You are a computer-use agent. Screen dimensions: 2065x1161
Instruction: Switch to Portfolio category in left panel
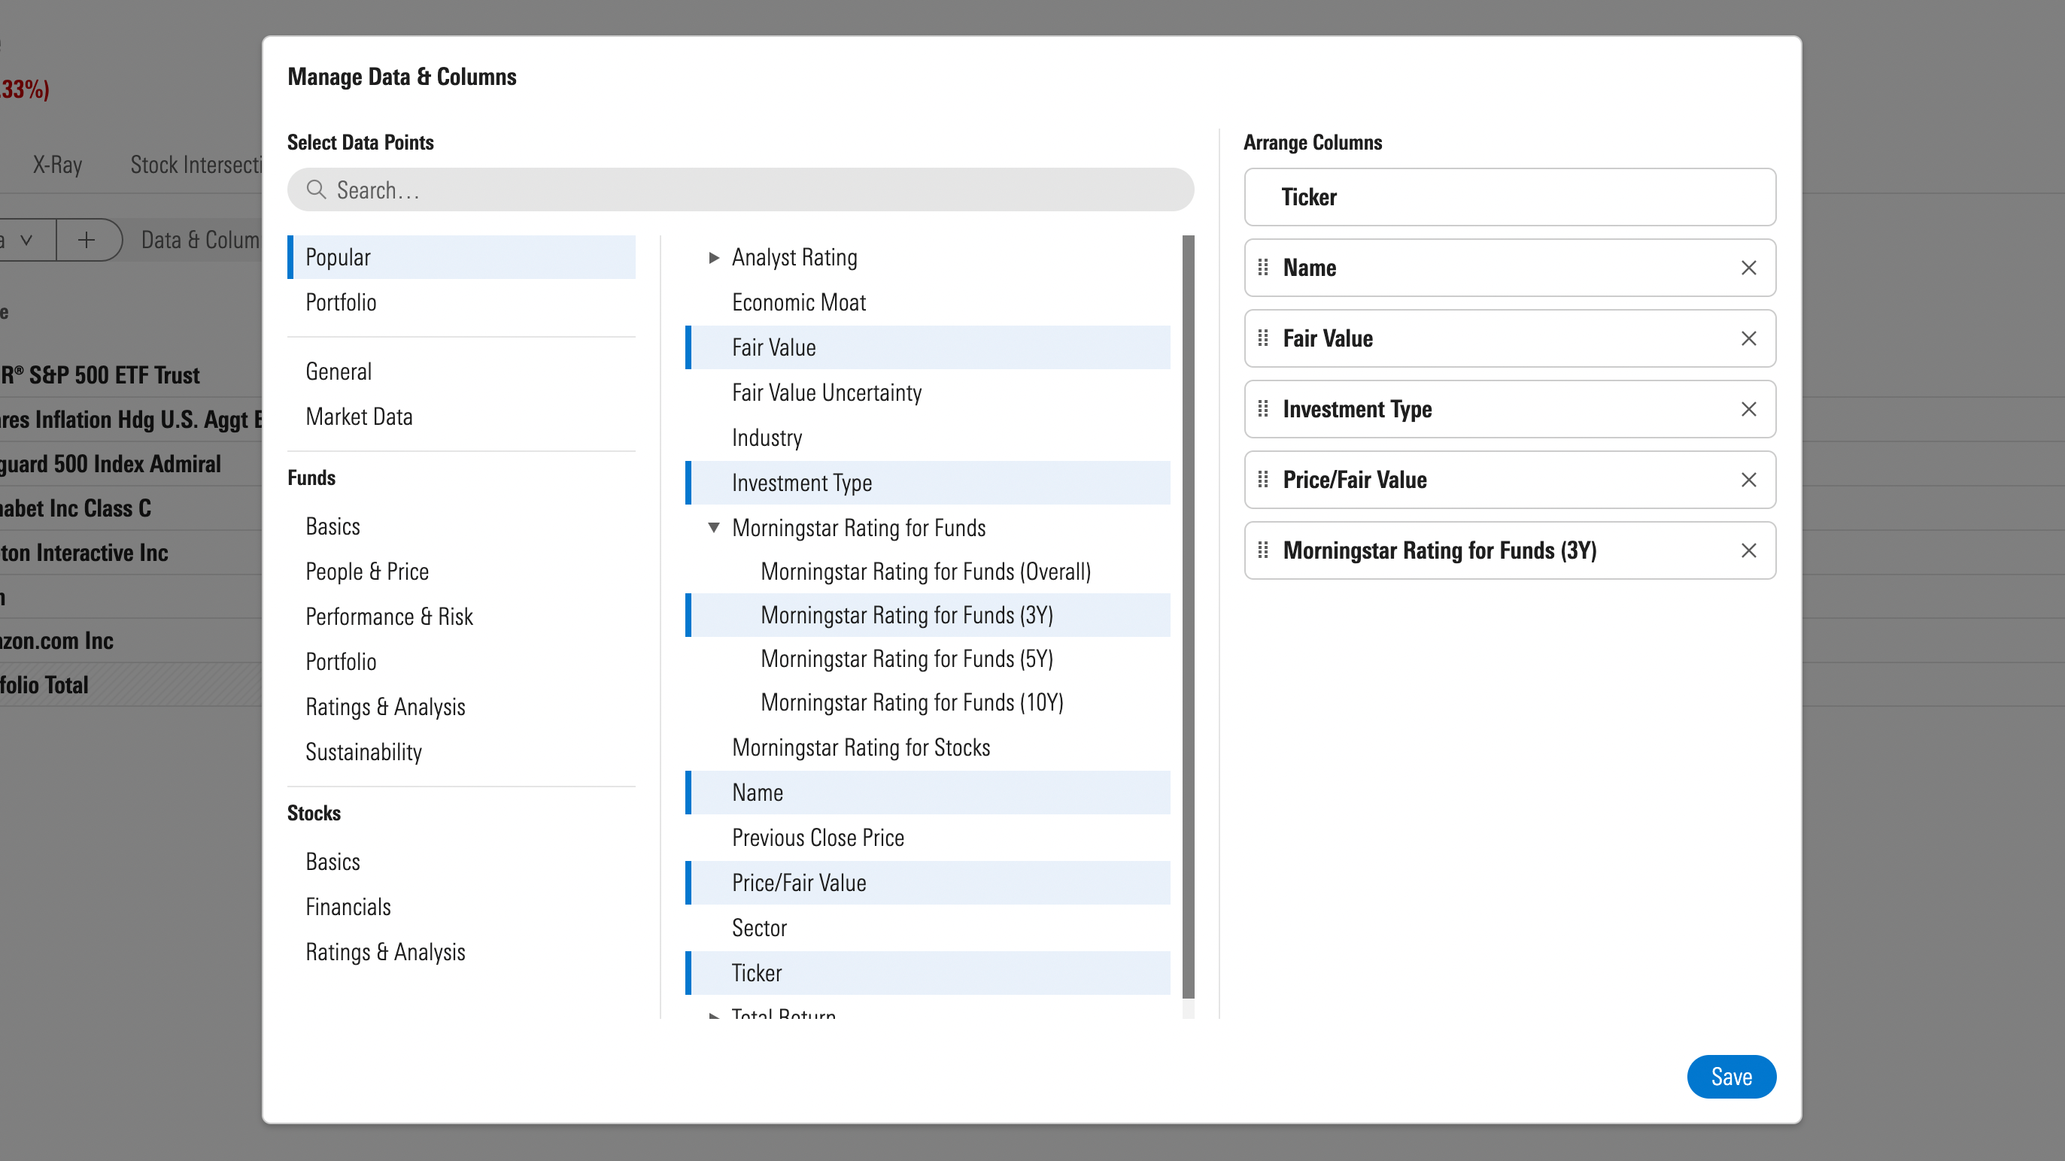click(x=342, y=302)
